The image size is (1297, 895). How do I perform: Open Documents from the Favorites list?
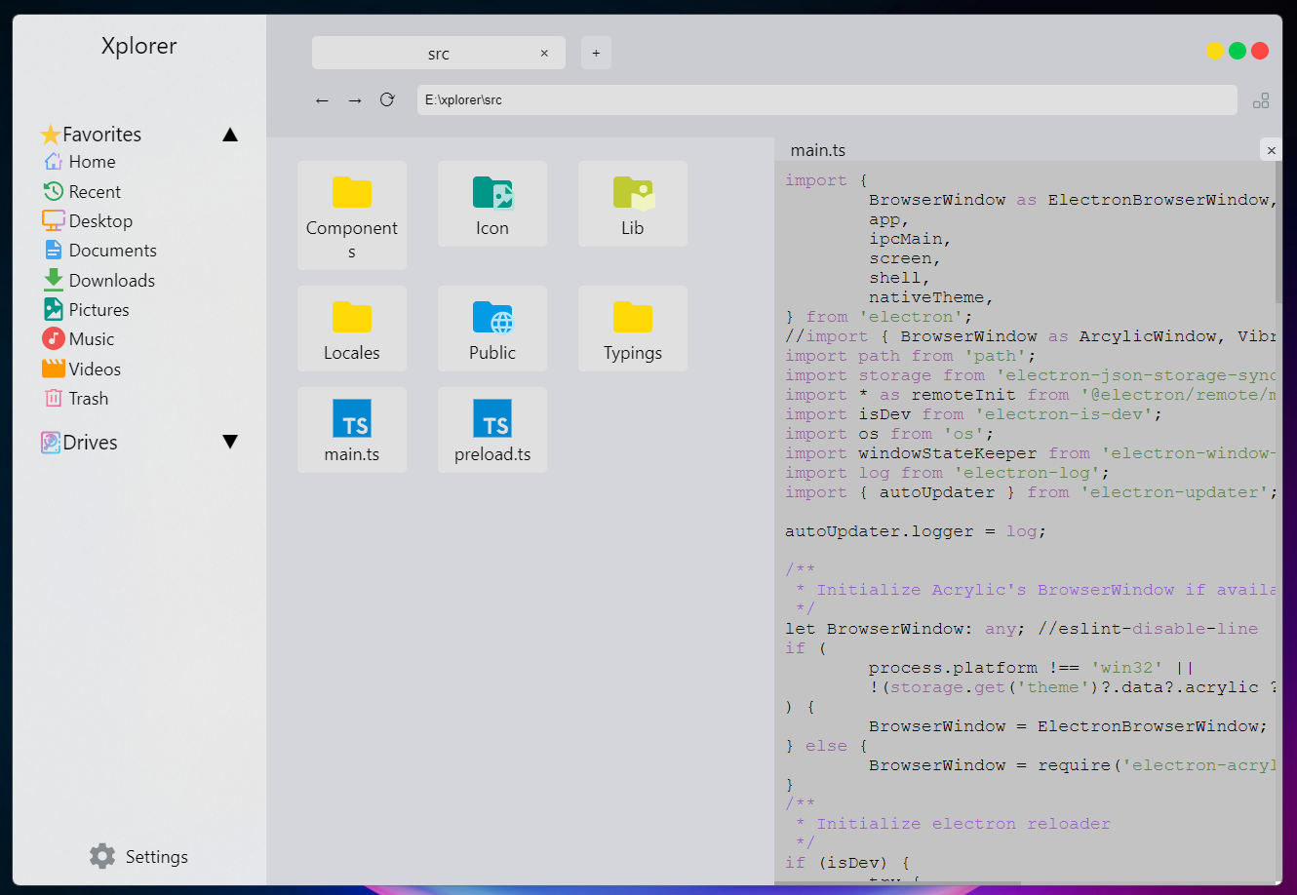(x=99, y=251)
